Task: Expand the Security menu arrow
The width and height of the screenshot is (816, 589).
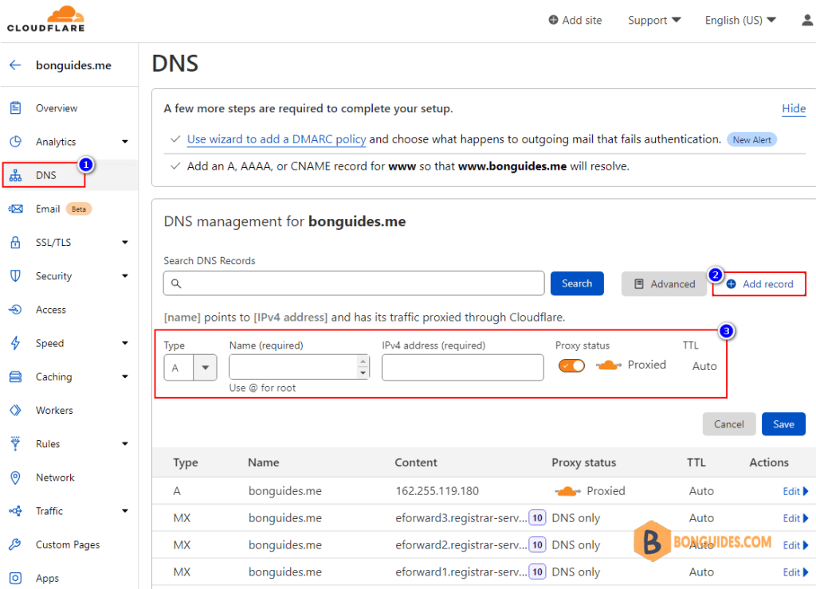Action: (x=125, y=276)
